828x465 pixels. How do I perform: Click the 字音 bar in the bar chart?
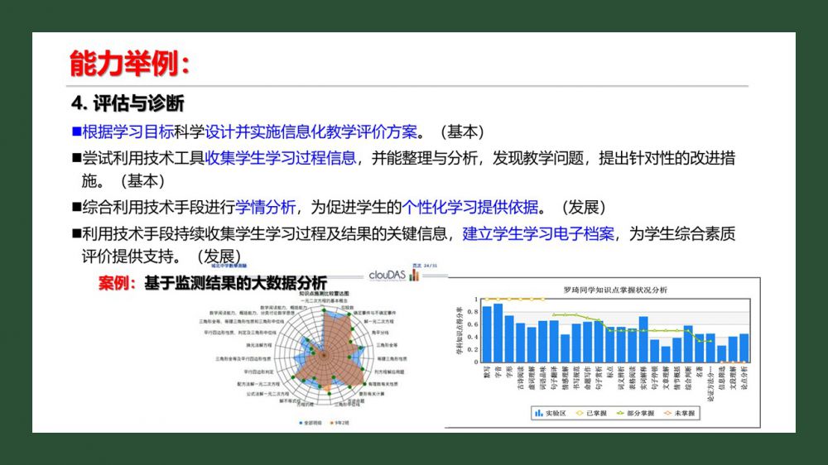coord(498,333)
